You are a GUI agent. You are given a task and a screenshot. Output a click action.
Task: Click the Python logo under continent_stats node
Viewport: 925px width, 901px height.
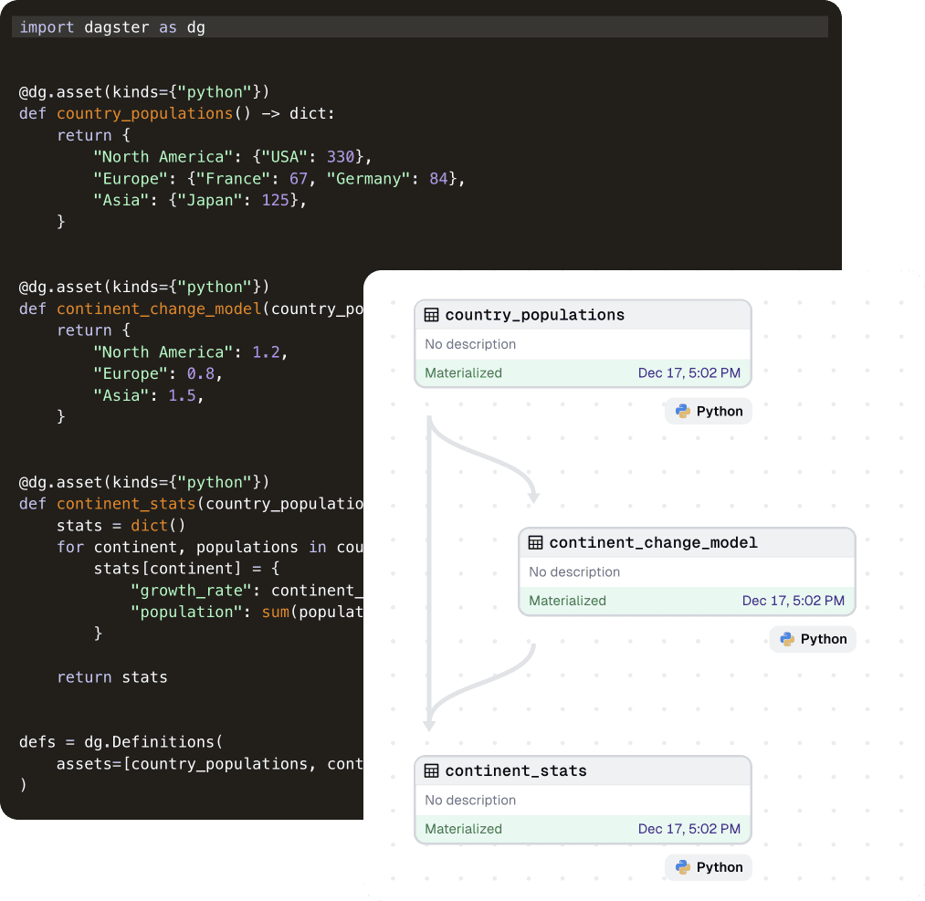[x=683, y=868]
